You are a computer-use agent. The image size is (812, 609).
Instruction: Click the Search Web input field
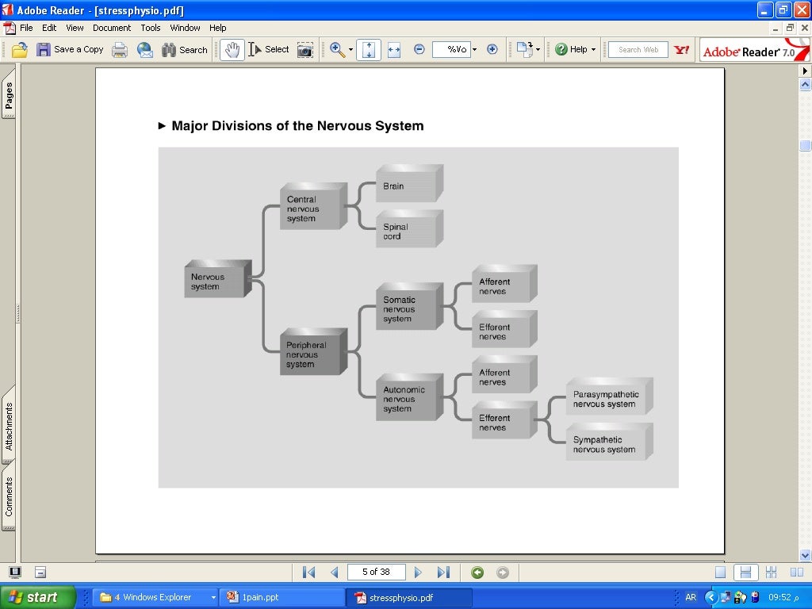[x=638, y=50]
